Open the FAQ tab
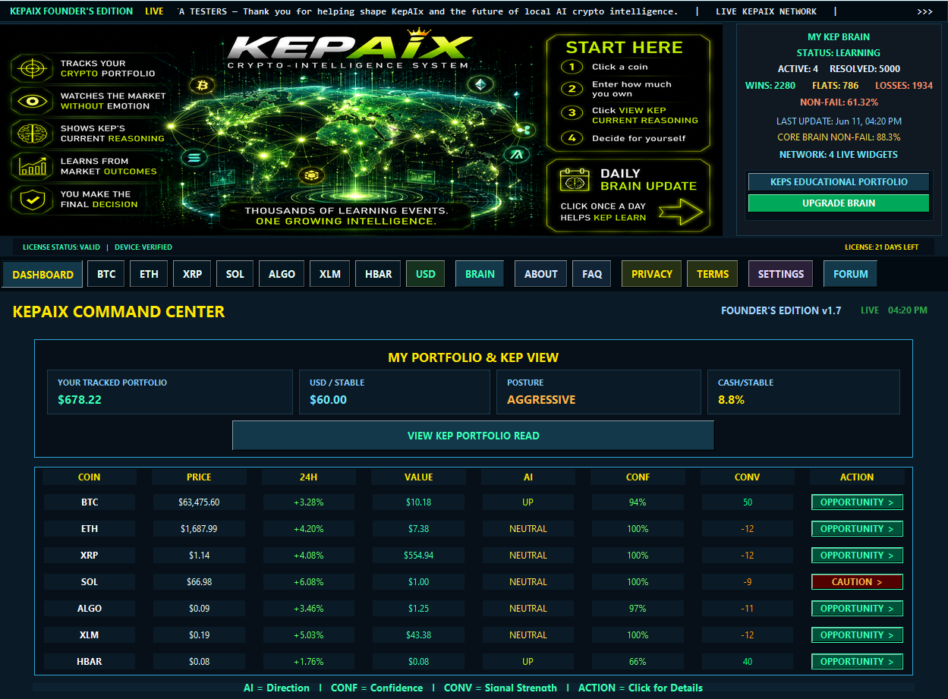The image size is (948, 699). 592,274
